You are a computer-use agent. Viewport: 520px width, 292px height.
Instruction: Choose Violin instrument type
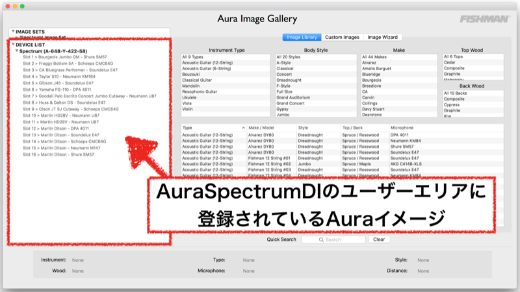(x=226, y=109)
